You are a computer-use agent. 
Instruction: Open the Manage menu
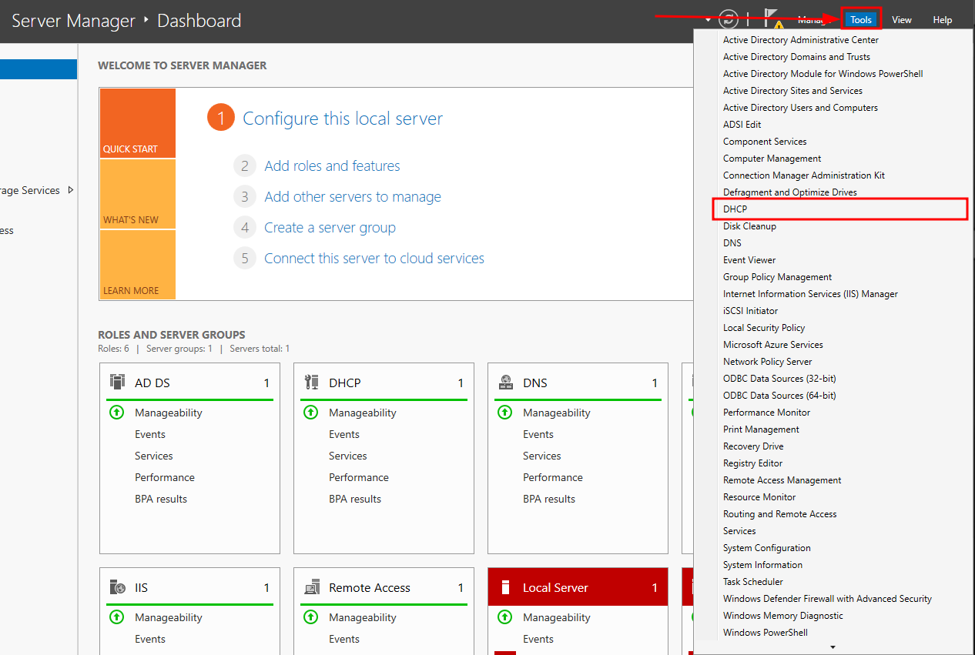pyautogui.click(x=815, y=20)
